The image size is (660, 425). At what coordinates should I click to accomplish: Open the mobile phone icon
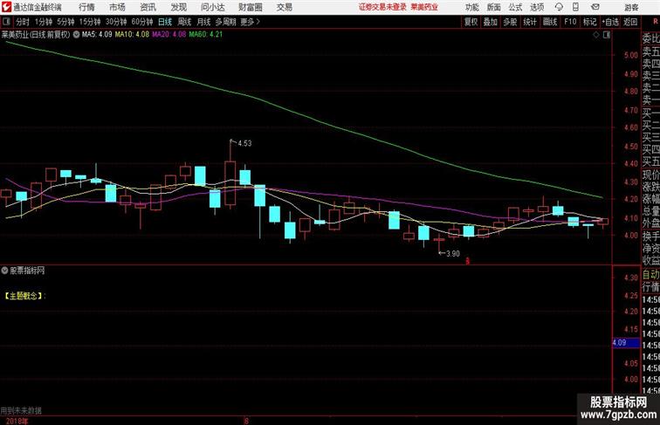[x=575, y=7]
